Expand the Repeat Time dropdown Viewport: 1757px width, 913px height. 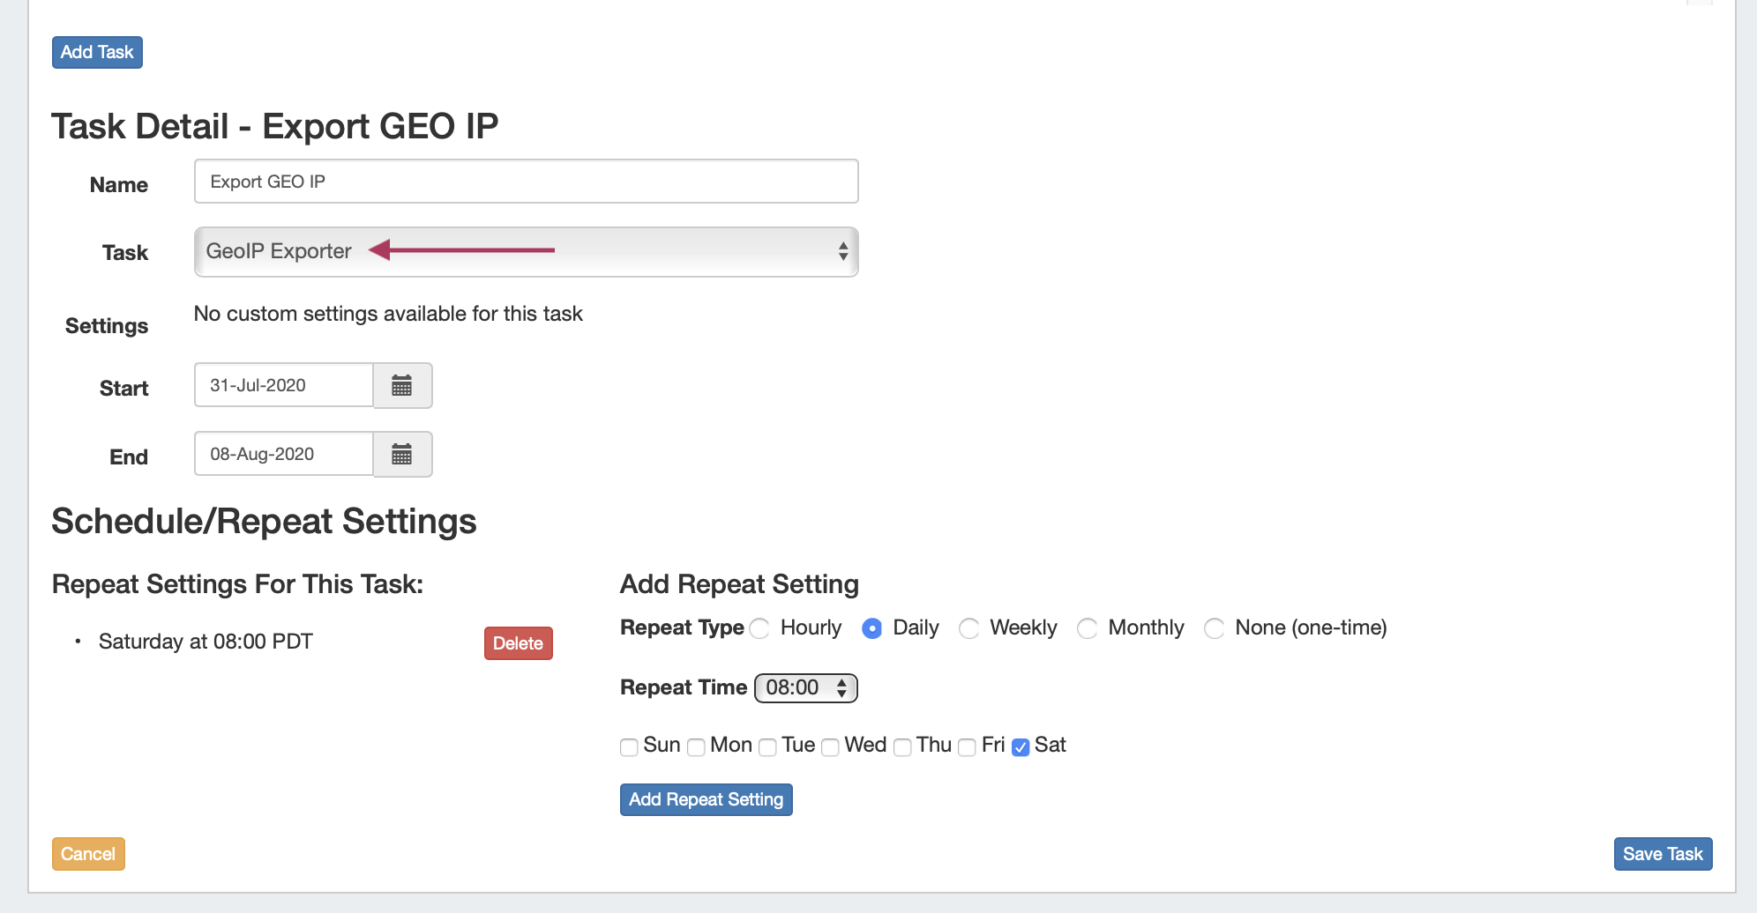pos(806,688)
